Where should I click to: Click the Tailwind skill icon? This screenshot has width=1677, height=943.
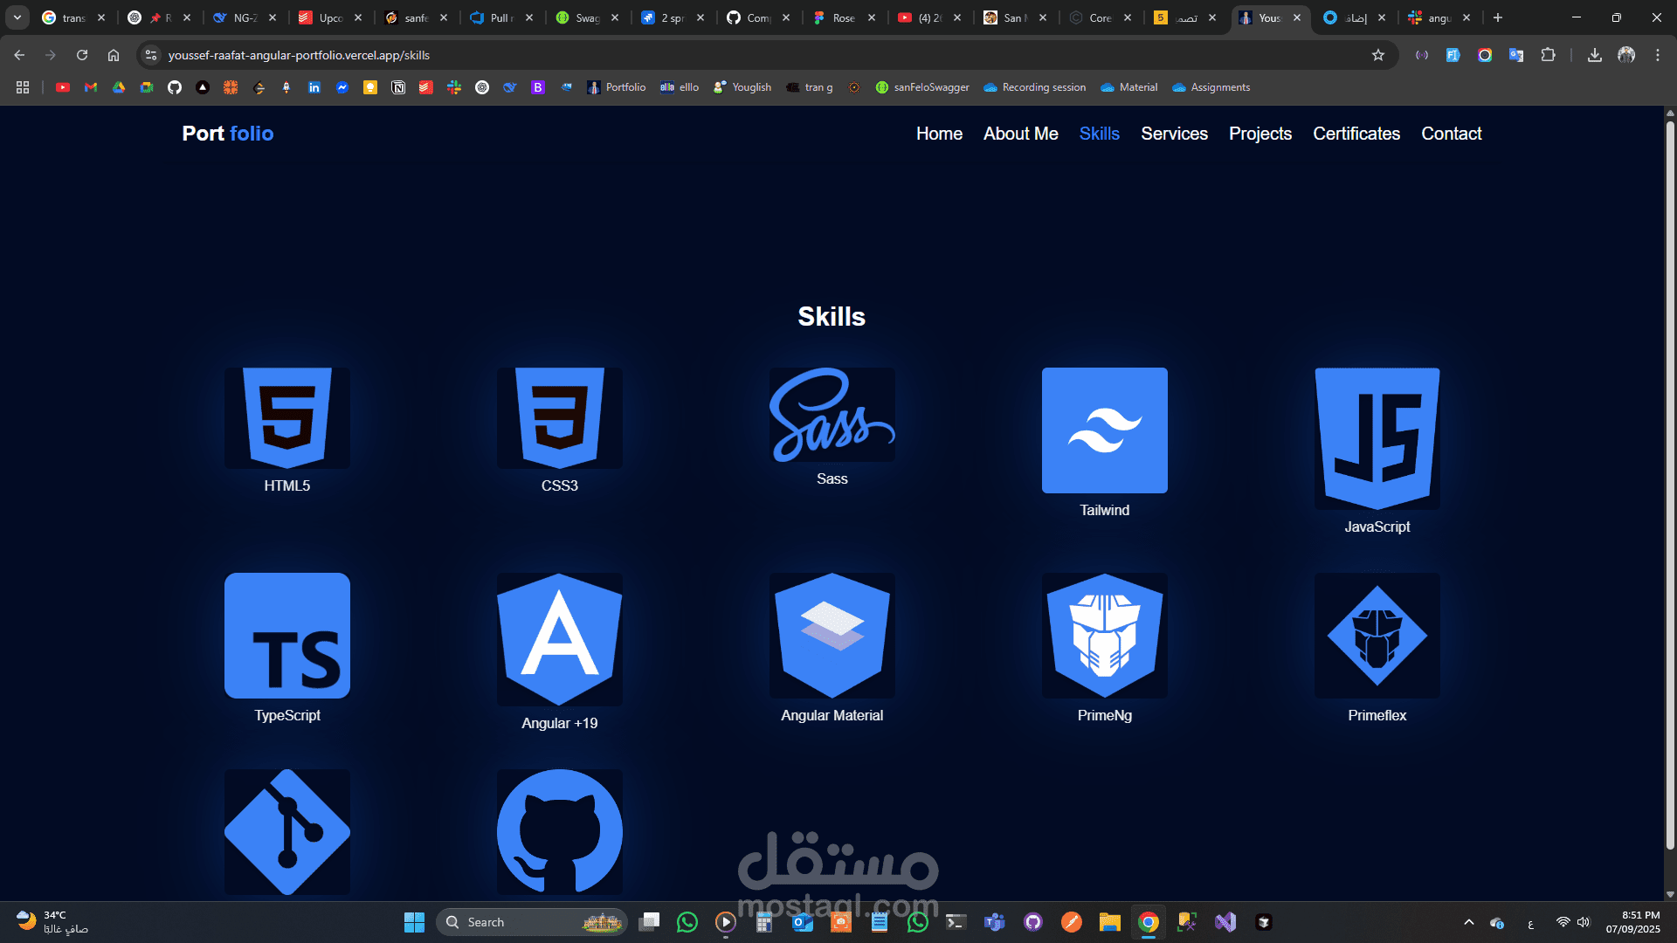pyautogui.click(x=1105, y=430)
